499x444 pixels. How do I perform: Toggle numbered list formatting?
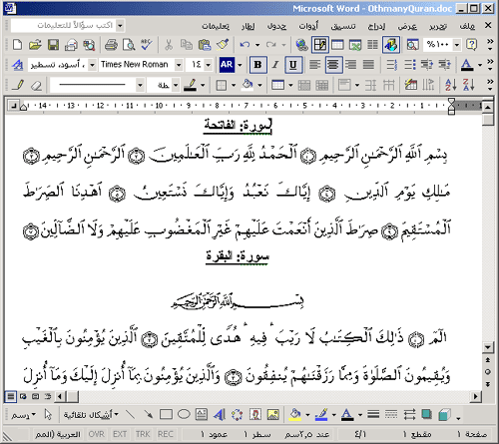(392, 65)
